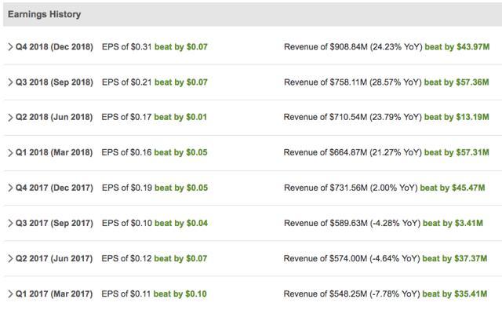Image resolution: width=502 pixels, height=310 pixels.
Task: Click Revenue beat by $43.97M text
Action: point(457,47)
